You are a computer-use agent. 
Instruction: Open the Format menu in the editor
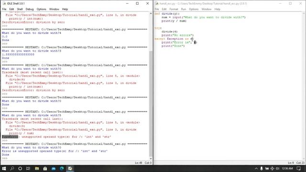pos(174,9)
